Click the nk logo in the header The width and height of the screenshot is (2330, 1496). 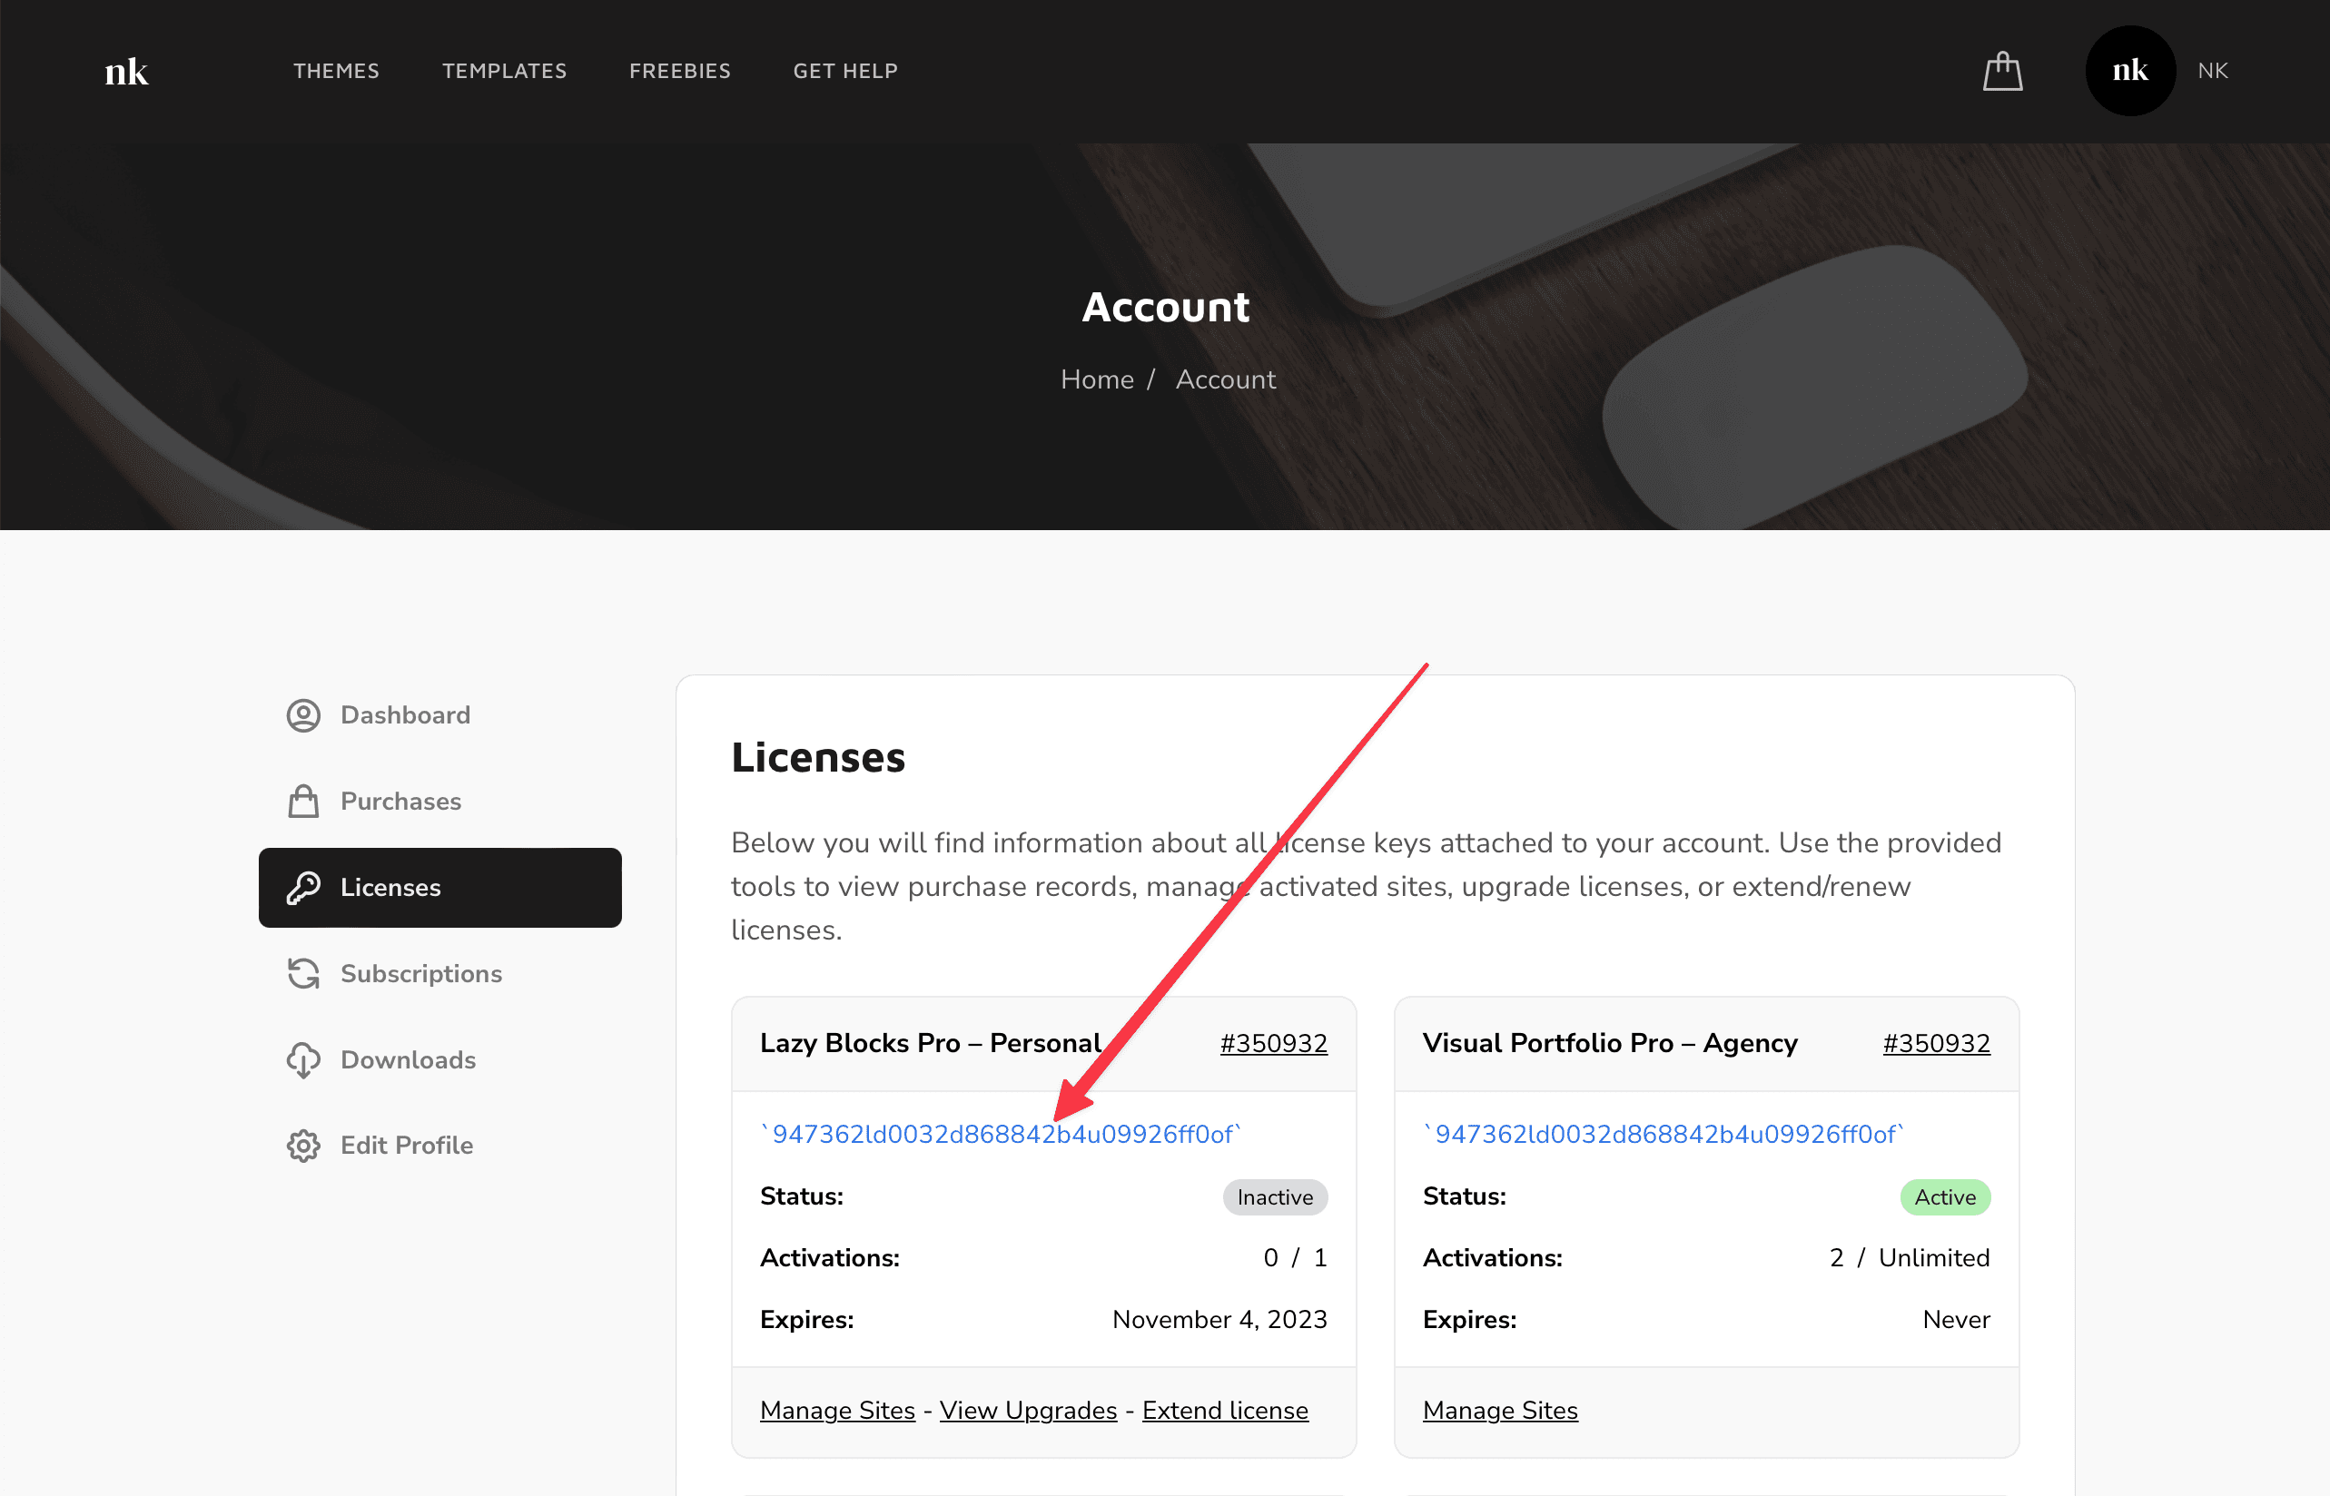[x=125, y=70]
